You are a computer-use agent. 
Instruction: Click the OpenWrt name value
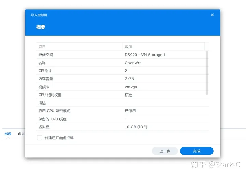click(133, 63)
